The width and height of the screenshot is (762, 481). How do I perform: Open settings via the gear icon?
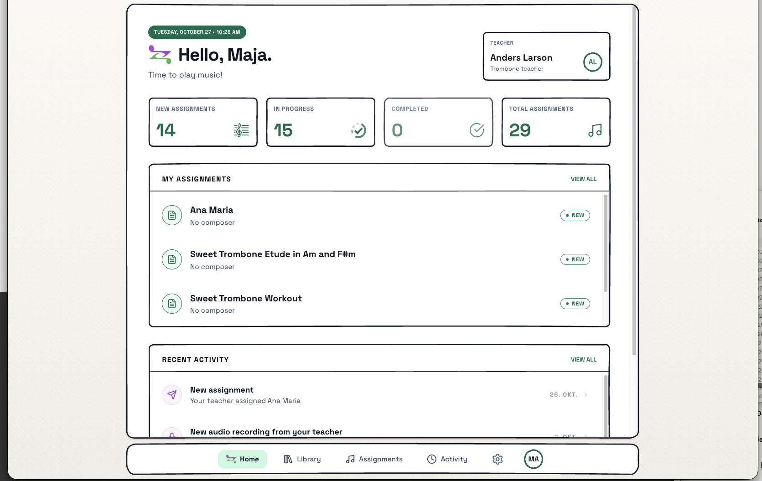[498, 459]
